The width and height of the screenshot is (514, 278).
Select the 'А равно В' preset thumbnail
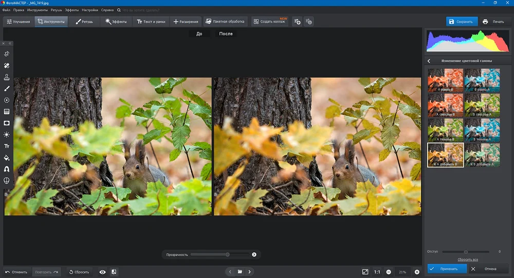pyautogui.click(x=446, y=80)
